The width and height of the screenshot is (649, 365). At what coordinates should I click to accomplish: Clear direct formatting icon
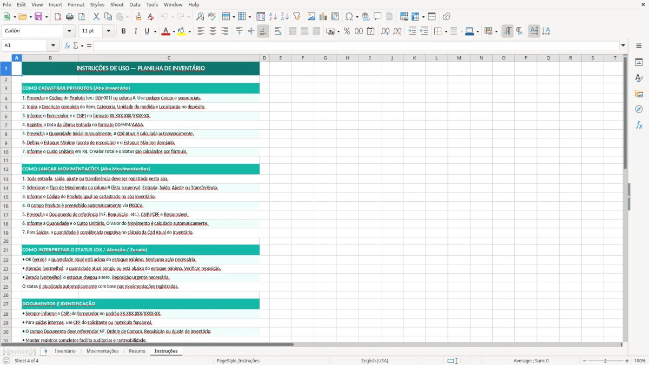tap(150, 17)
